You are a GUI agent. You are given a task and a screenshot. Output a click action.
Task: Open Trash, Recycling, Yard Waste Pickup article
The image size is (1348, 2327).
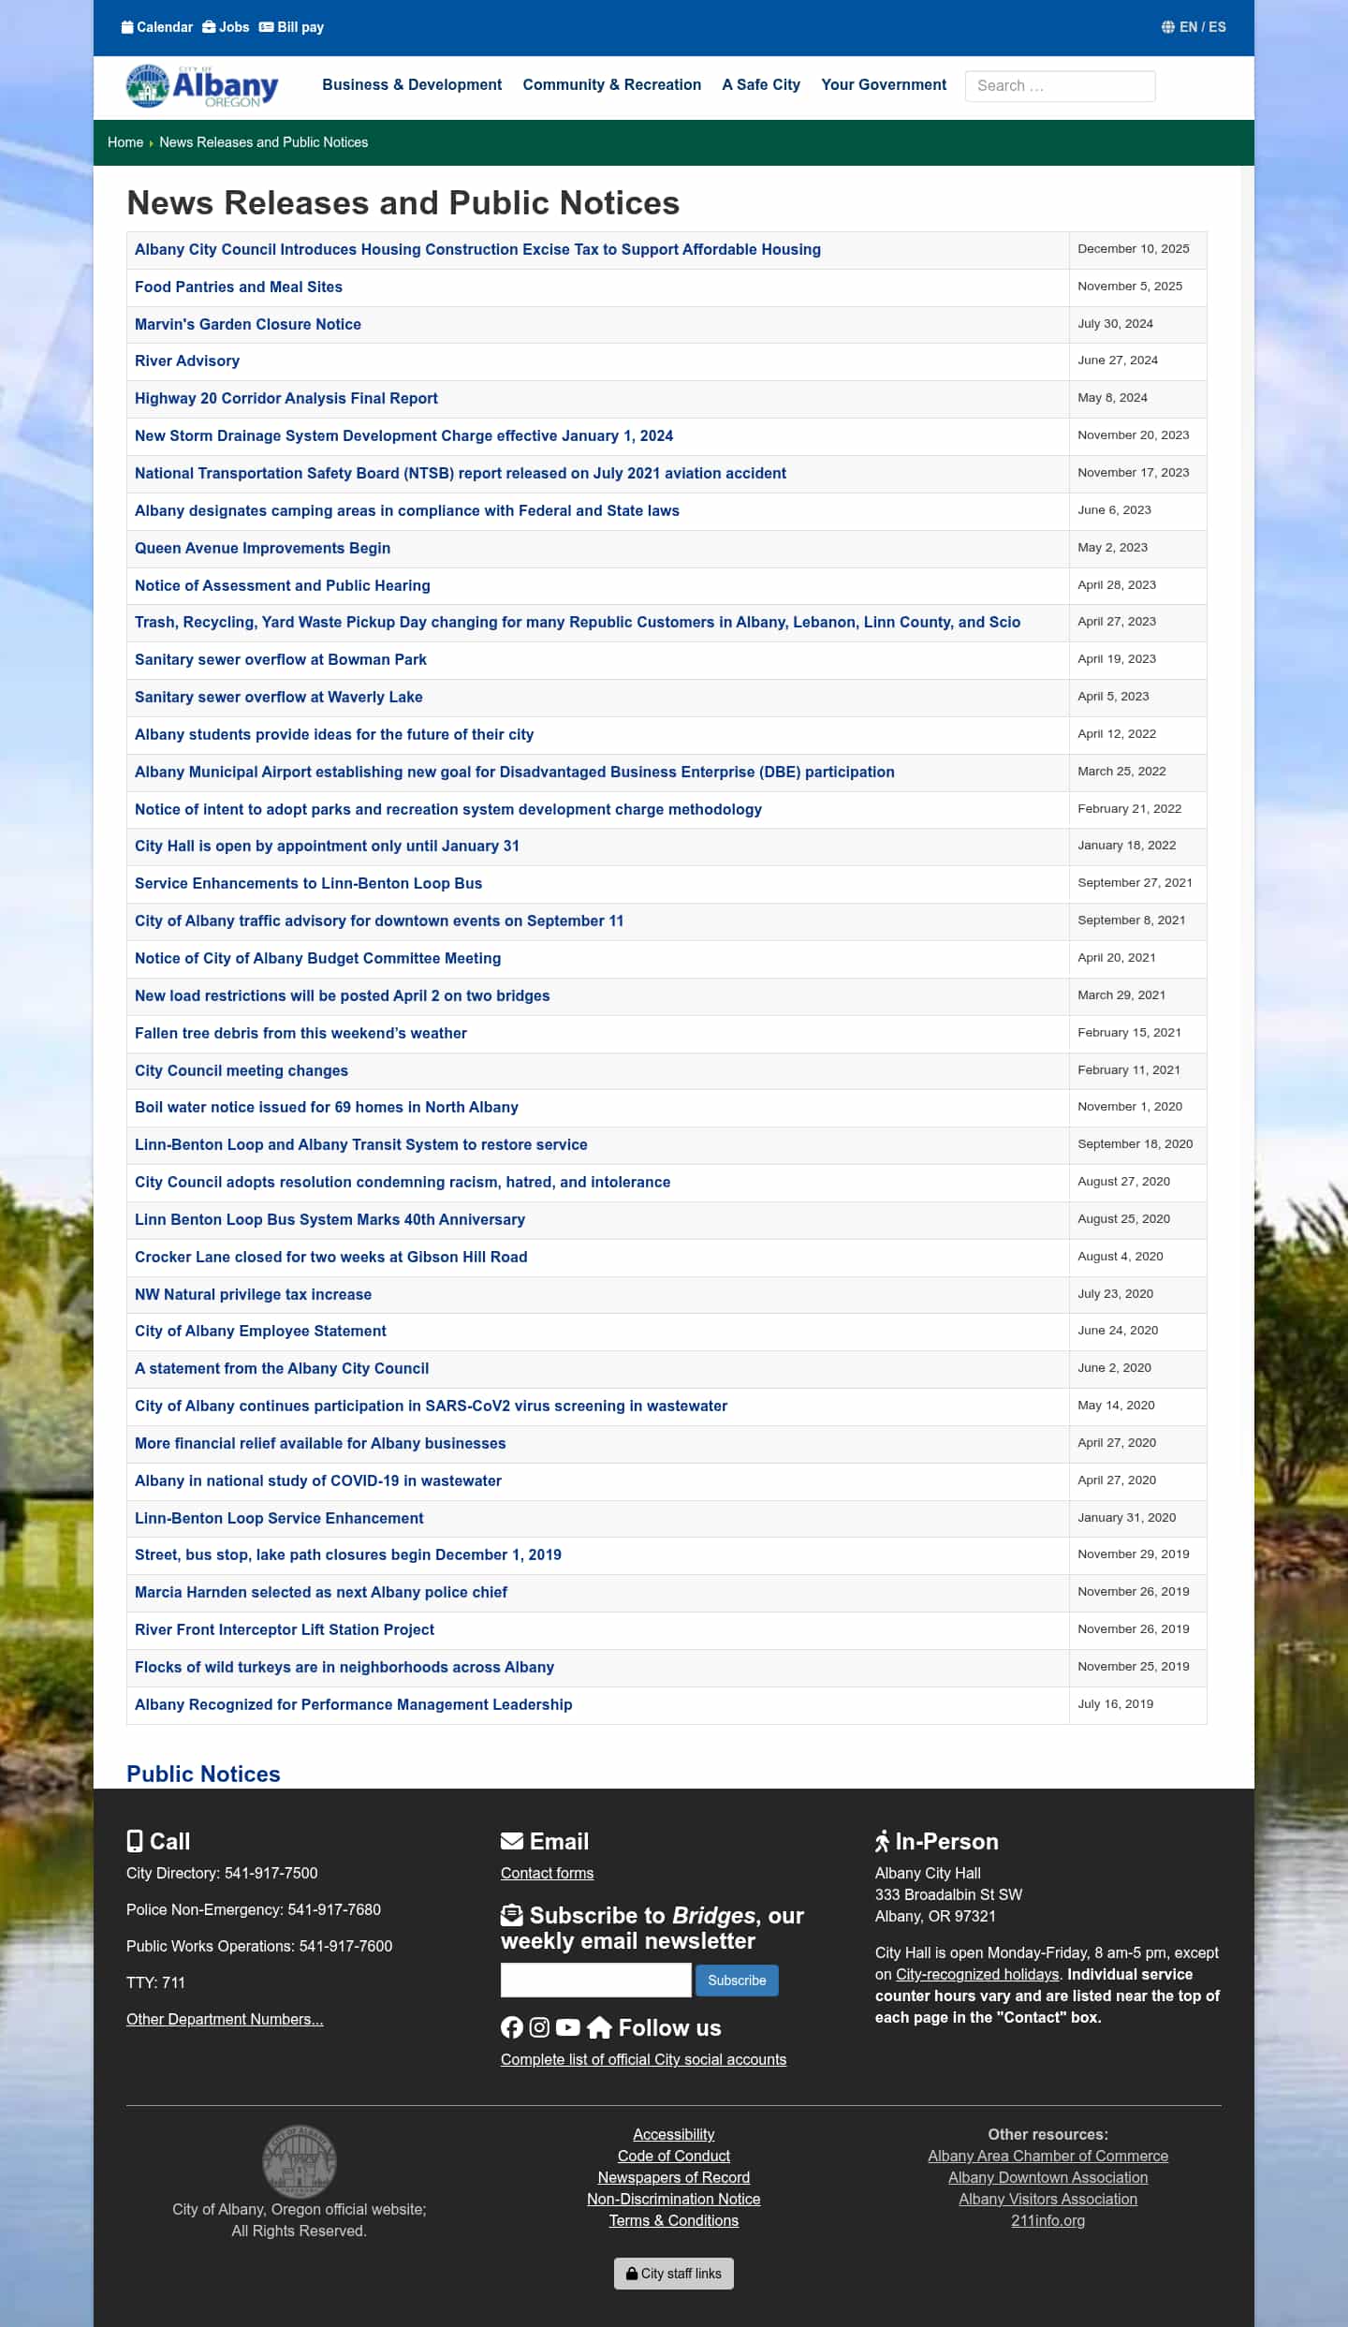pyautogui.click(x=578, y=622)
